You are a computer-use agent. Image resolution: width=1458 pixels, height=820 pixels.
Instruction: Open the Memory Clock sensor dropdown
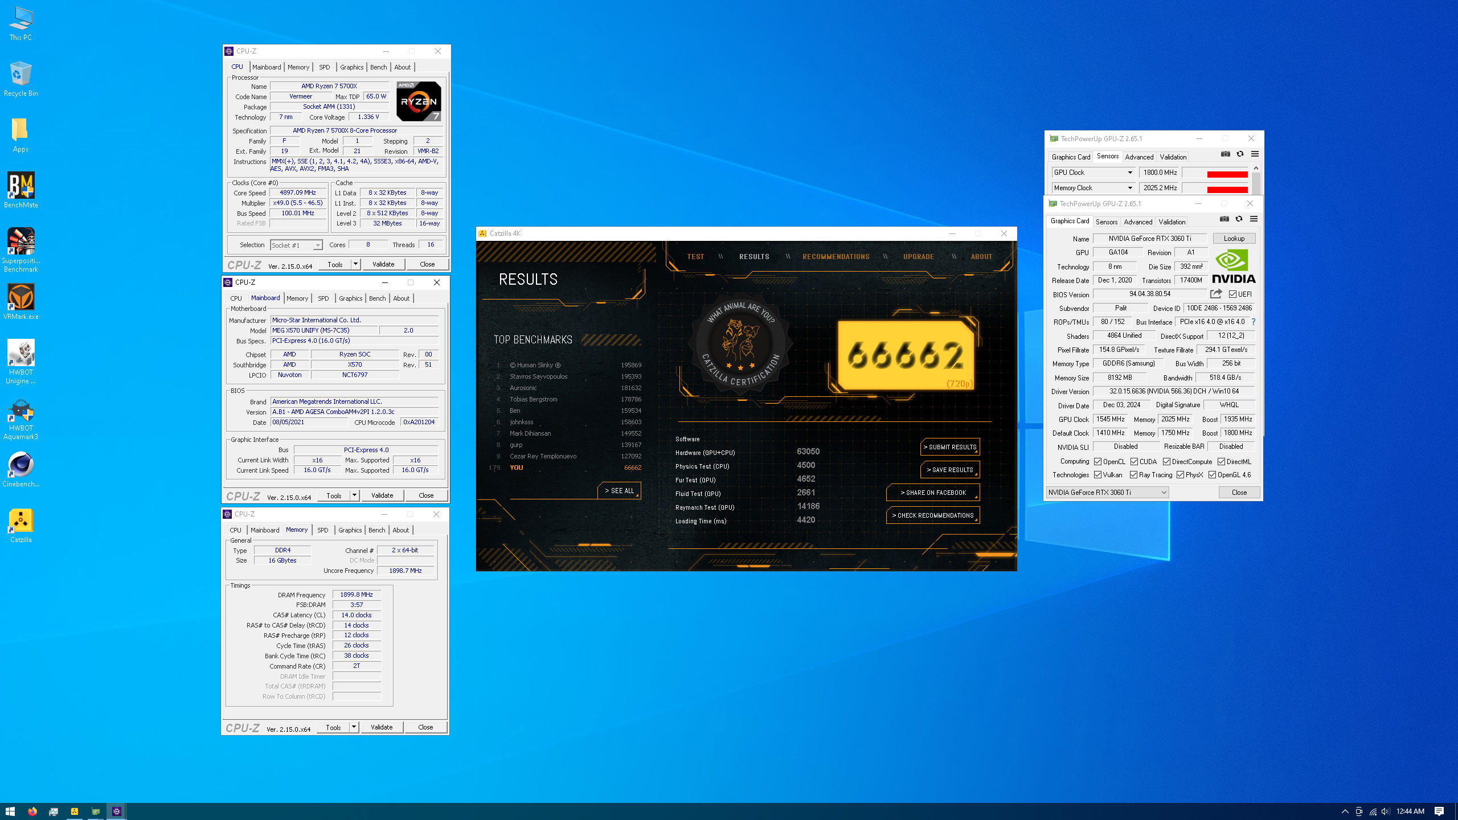1093,188
